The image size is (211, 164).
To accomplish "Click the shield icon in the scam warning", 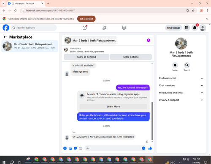I will coord(82,96).
